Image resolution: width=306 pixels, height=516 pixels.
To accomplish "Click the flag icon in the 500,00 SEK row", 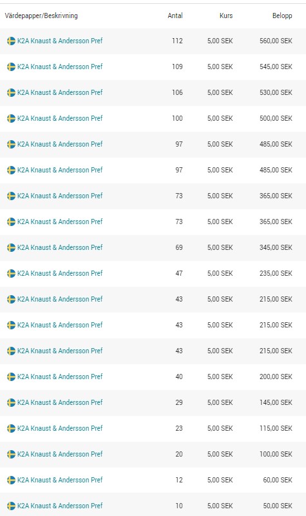I will 11,118.
